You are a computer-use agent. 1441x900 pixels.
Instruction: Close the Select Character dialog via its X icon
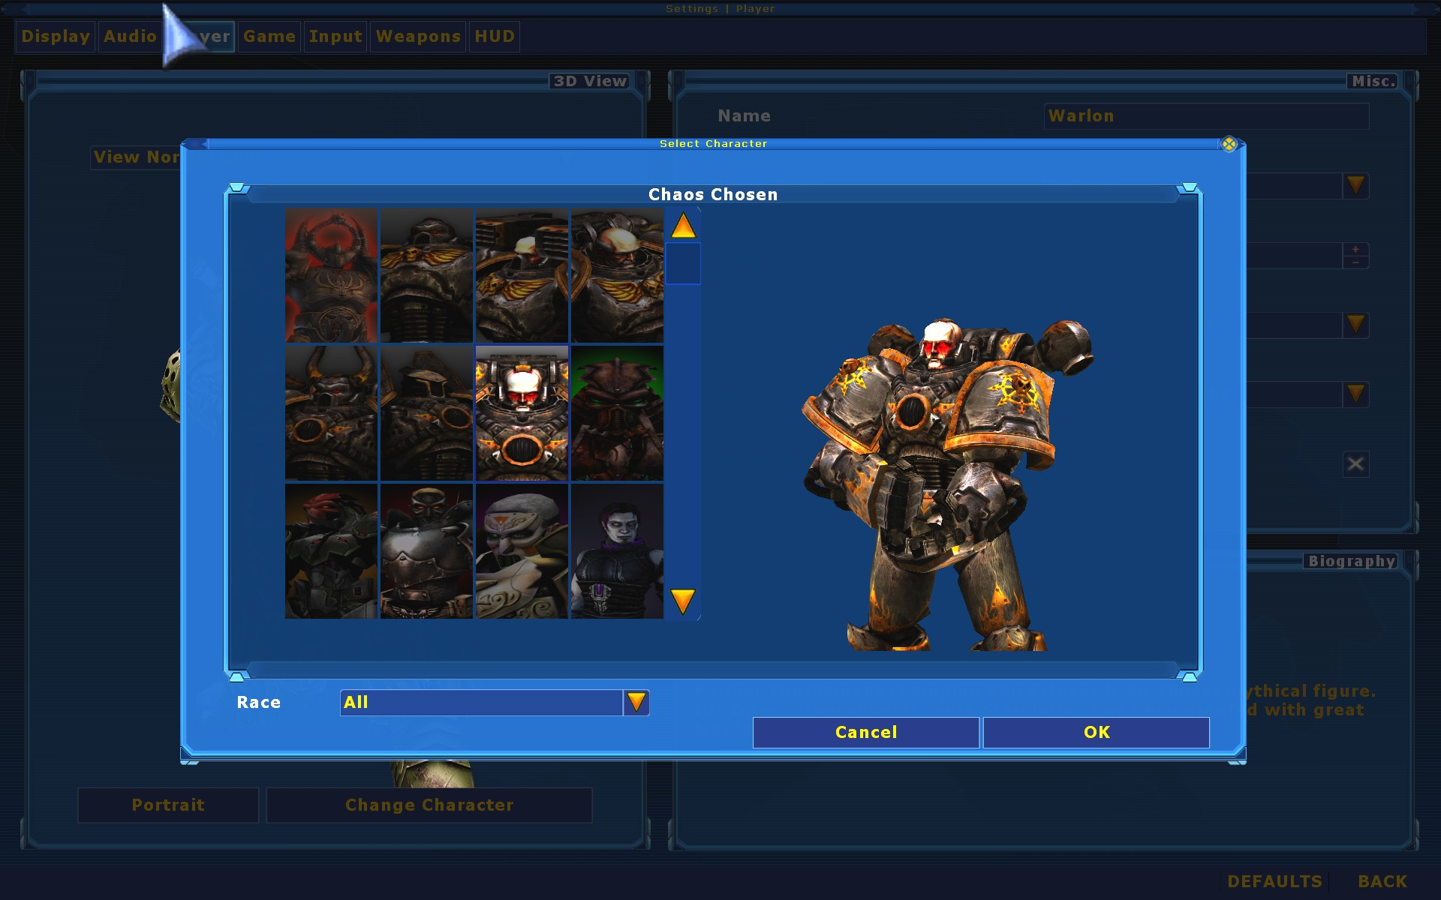click(x=1229, y=144)
